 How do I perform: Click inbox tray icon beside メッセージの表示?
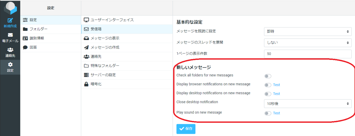click(86, 38)
